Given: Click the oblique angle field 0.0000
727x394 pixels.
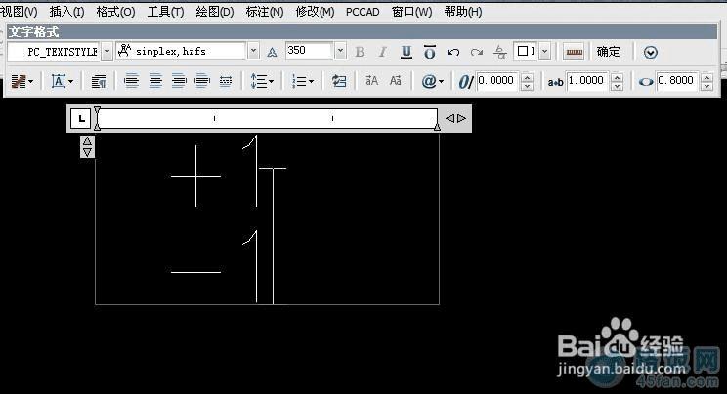Looking at the screenshot, I should coord(497,81).
